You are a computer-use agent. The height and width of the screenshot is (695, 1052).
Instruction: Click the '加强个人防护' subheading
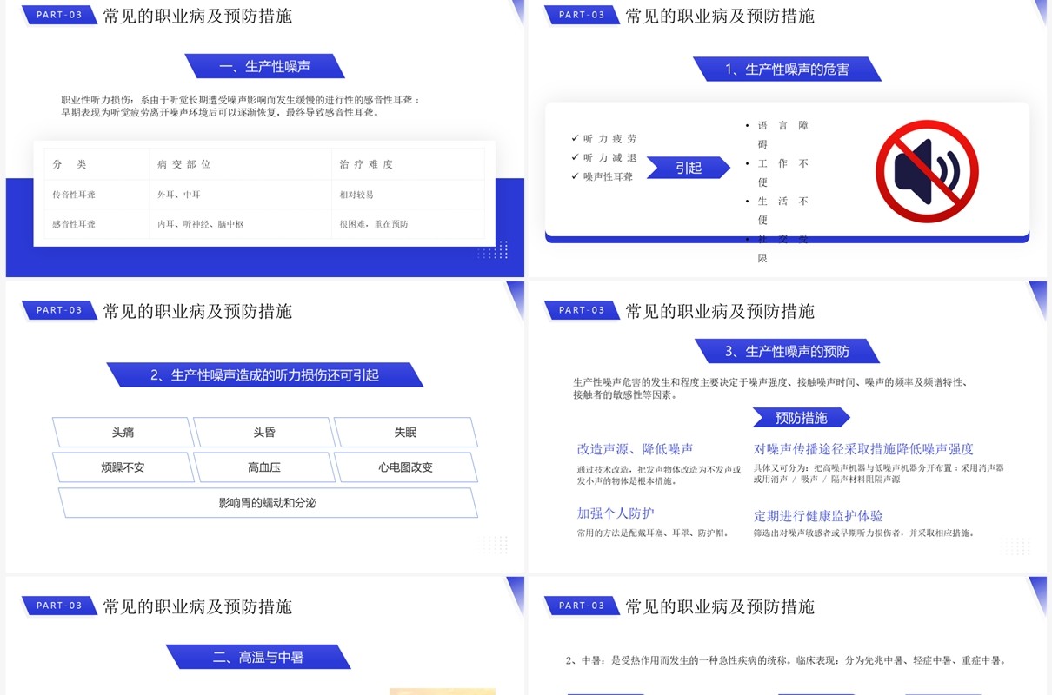tap(616, 513)
